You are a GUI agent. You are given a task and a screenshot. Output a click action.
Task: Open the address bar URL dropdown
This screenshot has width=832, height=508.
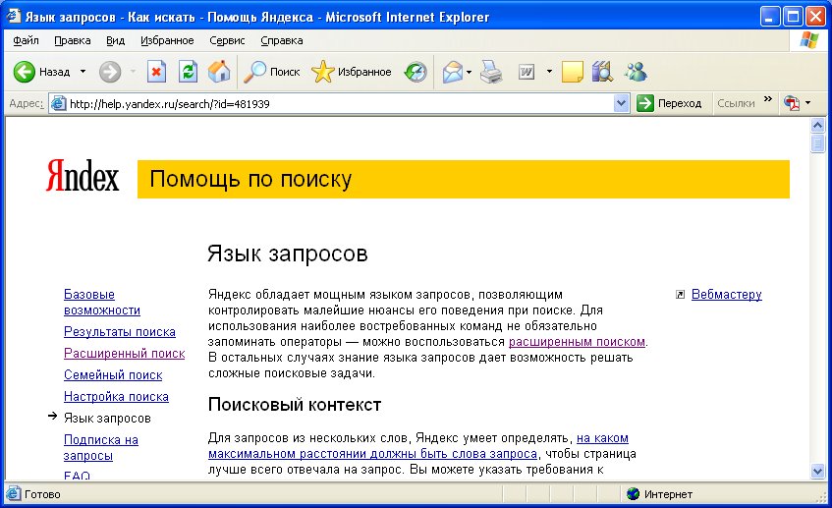point(622,103)
